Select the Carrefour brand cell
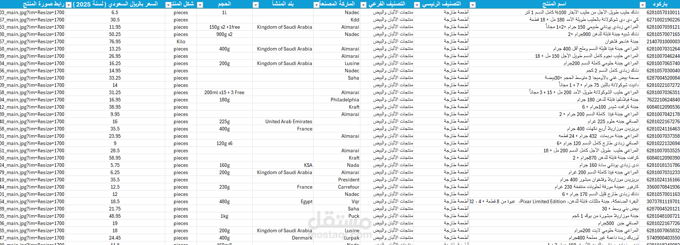 (348, 187)
